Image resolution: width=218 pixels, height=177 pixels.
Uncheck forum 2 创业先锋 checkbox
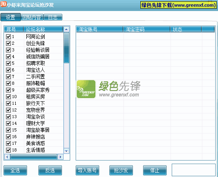(8, 44)
